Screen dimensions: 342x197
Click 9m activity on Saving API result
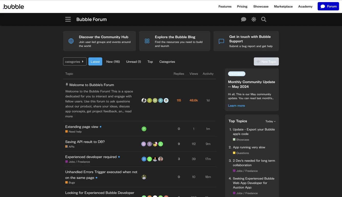click(x=208, y=144)
